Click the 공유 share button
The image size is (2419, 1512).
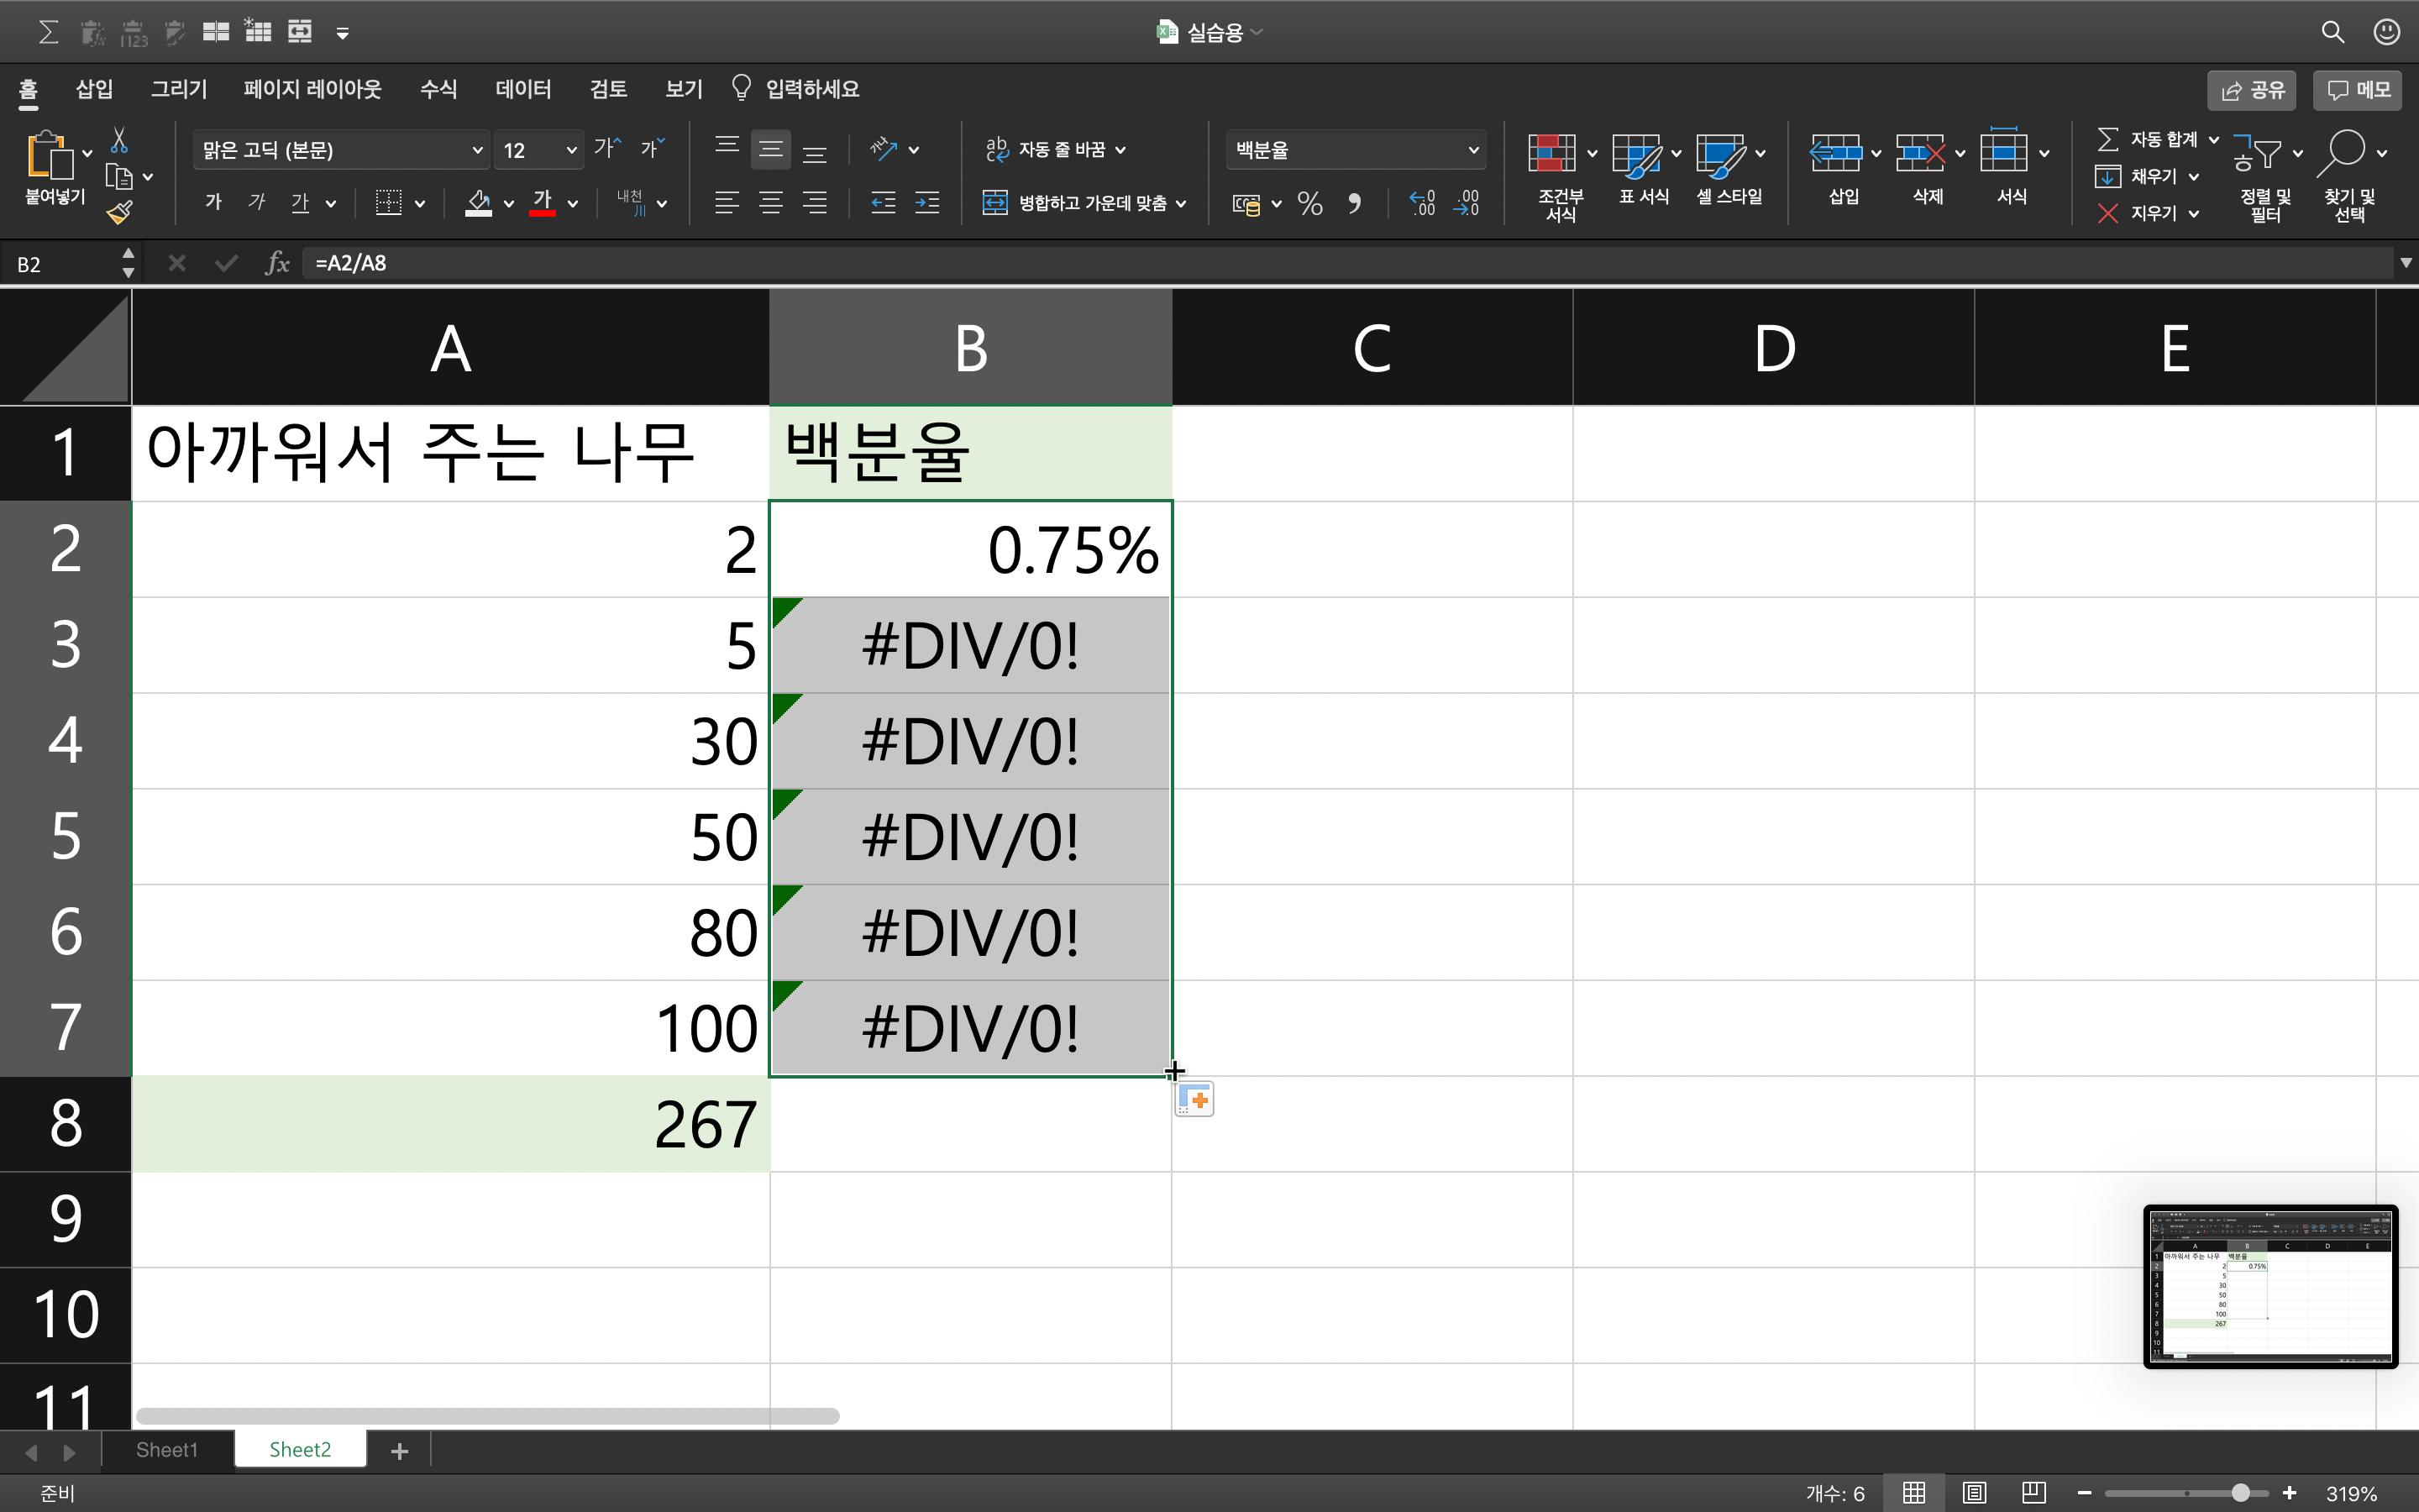[x=2252, y=90]
